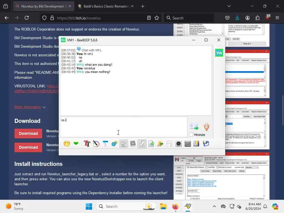The height and width of the screenshot is (213, 284).
Task: Expand the More information section
Action: [x=30, y=107]
